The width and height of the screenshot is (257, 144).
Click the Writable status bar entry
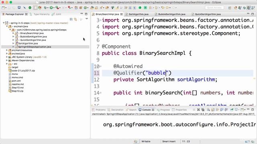[146, 141]
